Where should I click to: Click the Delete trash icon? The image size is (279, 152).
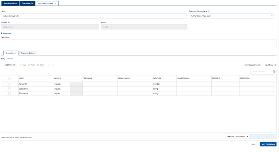[38, 65]
